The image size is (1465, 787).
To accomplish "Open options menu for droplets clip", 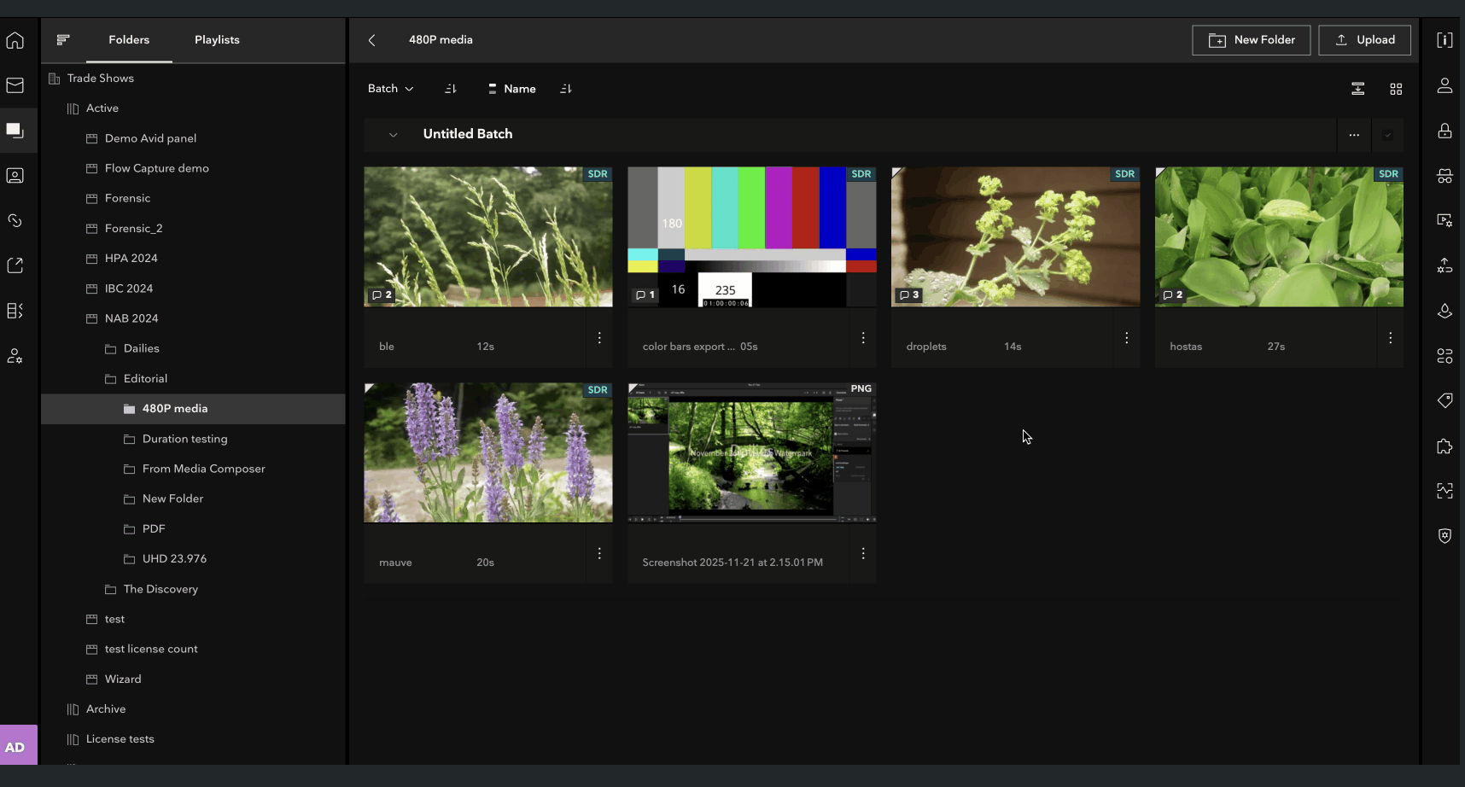I will (1127, 338).
